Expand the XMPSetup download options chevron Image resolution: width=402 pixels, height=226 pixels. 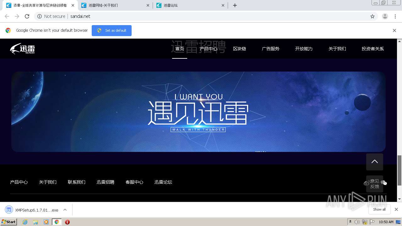pos(65,210)
